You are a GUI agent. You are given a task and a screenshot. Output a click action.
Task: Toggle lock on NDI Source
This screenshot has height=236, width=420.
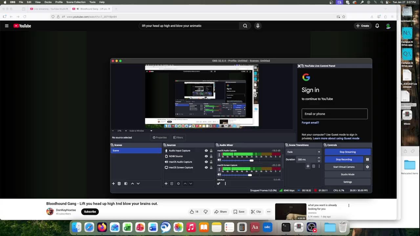coord(211,156)
